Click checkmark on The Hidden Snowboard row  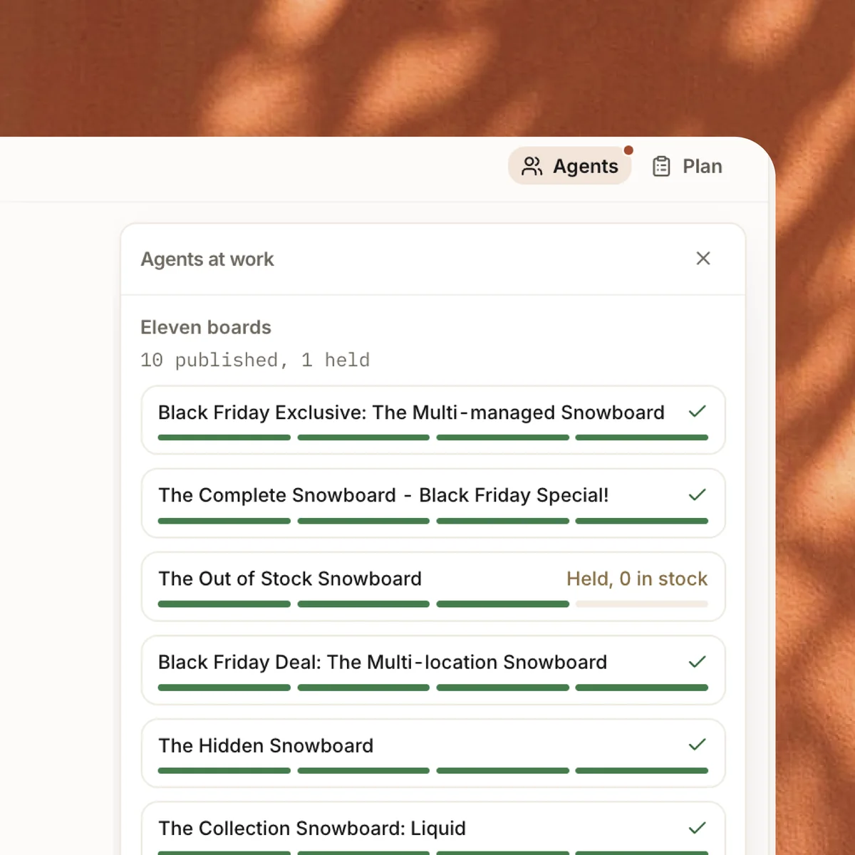[x=698, y=745]
